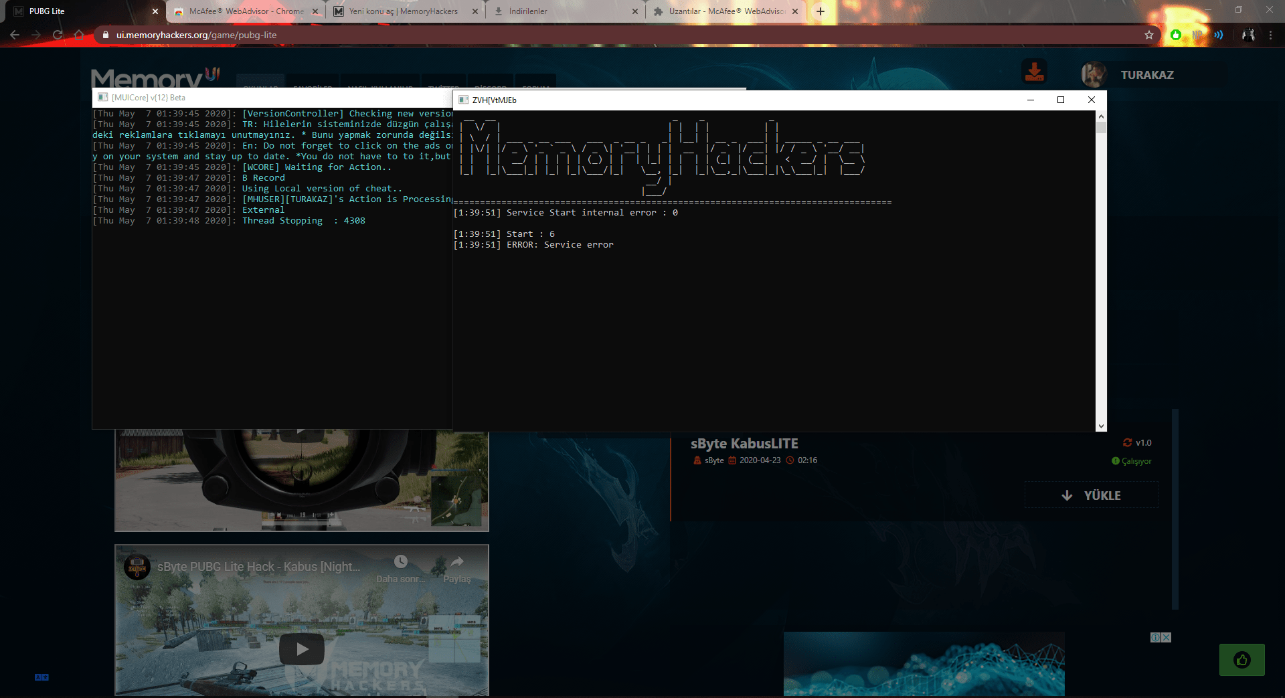Viewport: 1285px width, 698px height.
Task: Click the Daha sonra izle clock icon
Action: tap(400, 561)
